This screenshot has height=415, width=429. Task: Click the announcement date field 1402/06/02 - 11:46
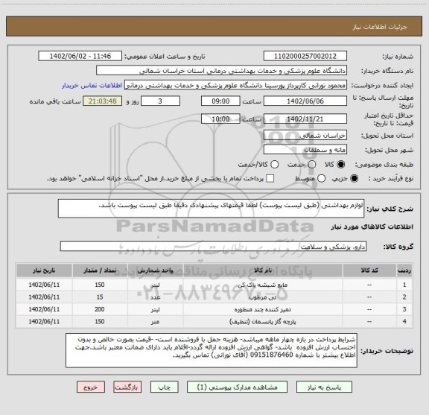point(80,56)
